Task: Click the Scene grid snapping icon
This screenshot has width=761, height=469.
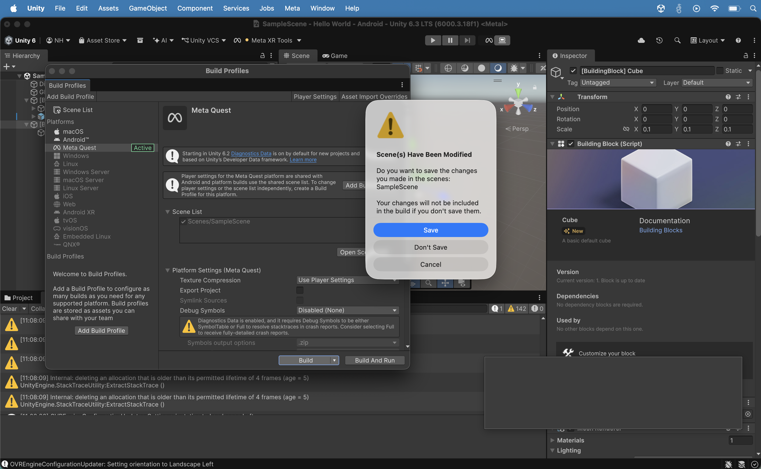Action: [x=419, y=68]
